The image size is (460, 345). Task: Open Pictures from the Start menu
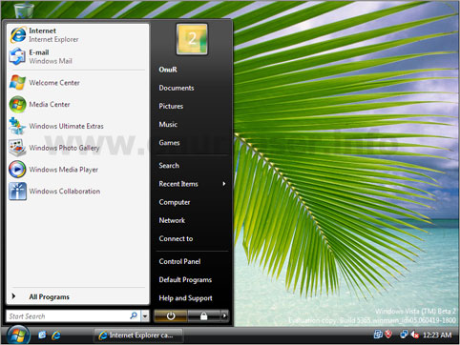tap(171, 106)
